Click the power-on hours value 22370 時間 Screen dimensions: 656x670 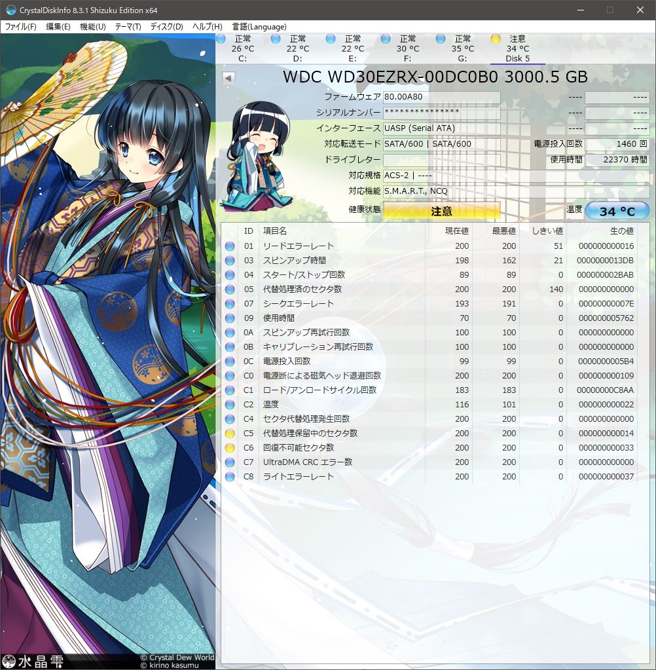[x=617, y=160]
